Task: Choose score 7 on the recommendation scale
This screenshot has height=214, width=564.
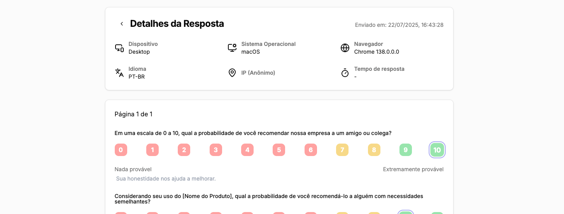Action: tap(342, 150)
